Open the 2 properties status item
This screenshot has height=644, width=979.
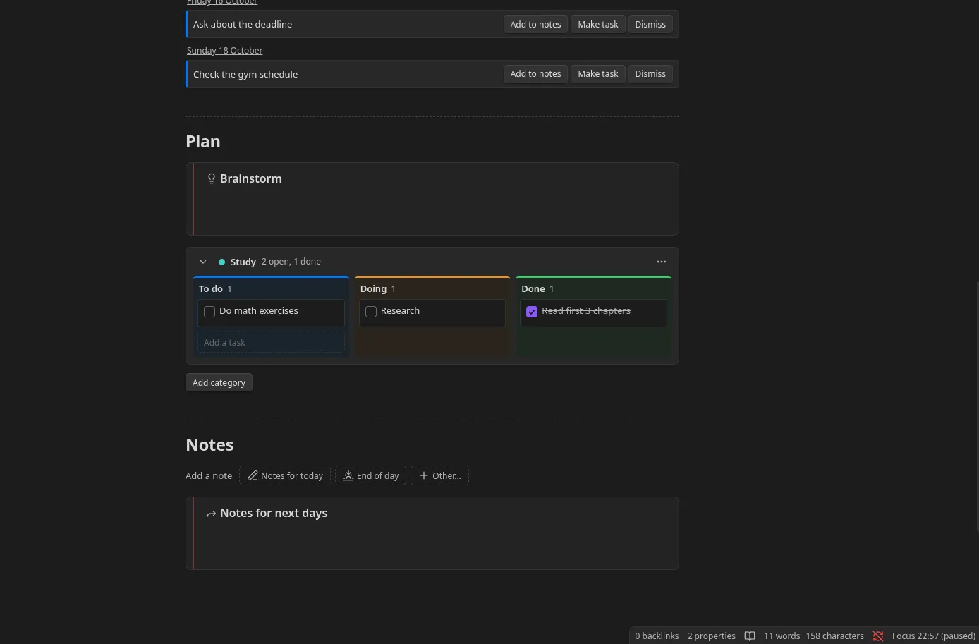[712, 636]
